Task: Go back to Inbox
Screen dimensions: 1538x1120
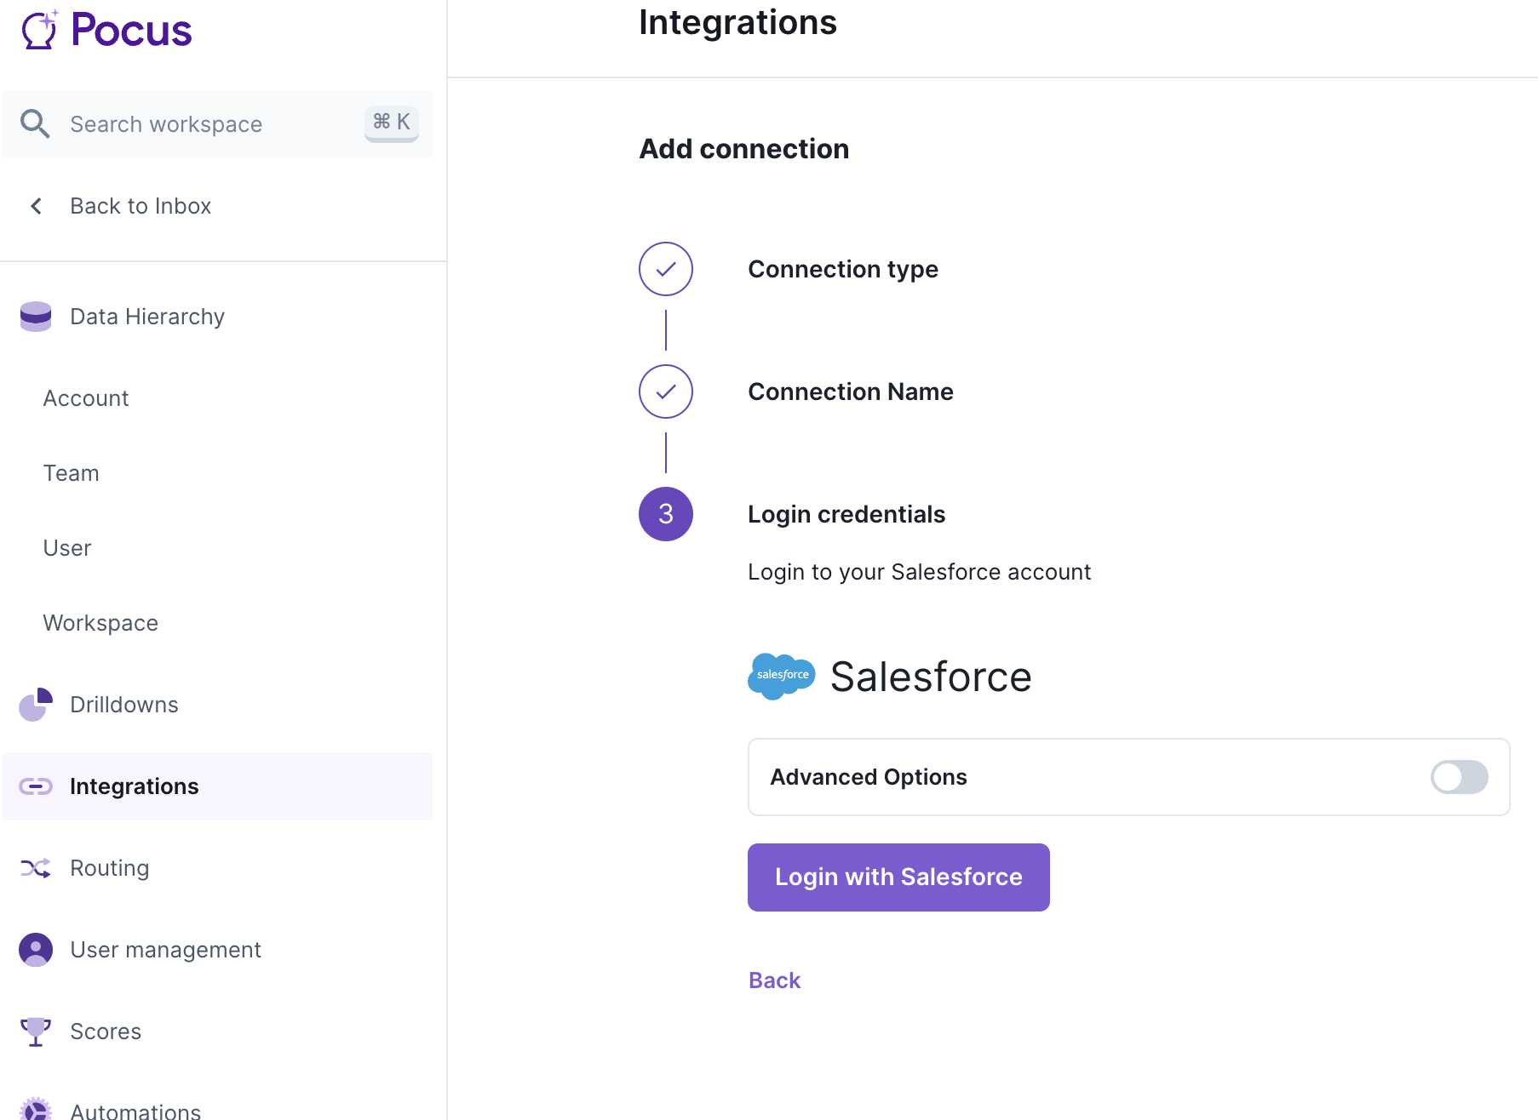Action: tap(141, 206)
